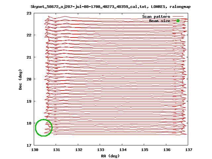
Task: Click the plot title Skynet_58672_oj287 text
Action: [110, 7]
